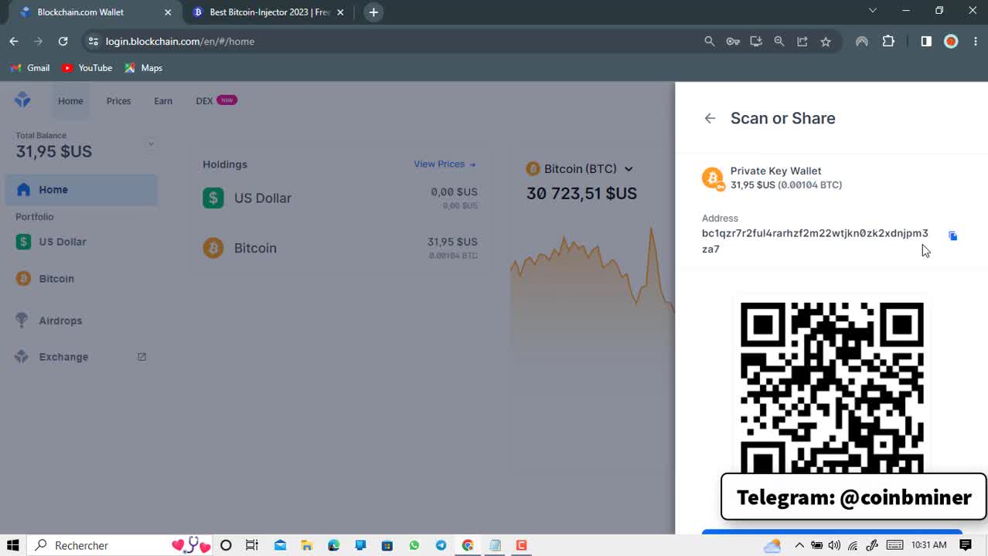Click the back arrow on Scan or Share panel

point(709,117)
